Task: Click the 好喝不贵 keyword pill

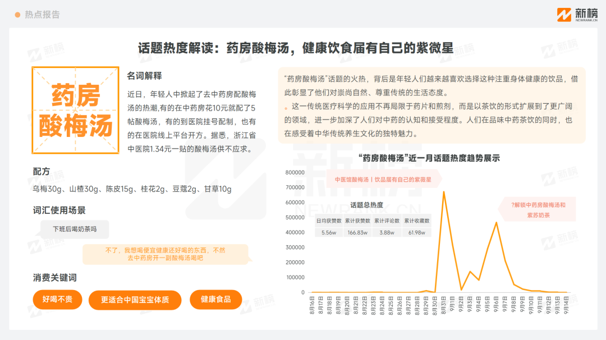Action: 58,300
